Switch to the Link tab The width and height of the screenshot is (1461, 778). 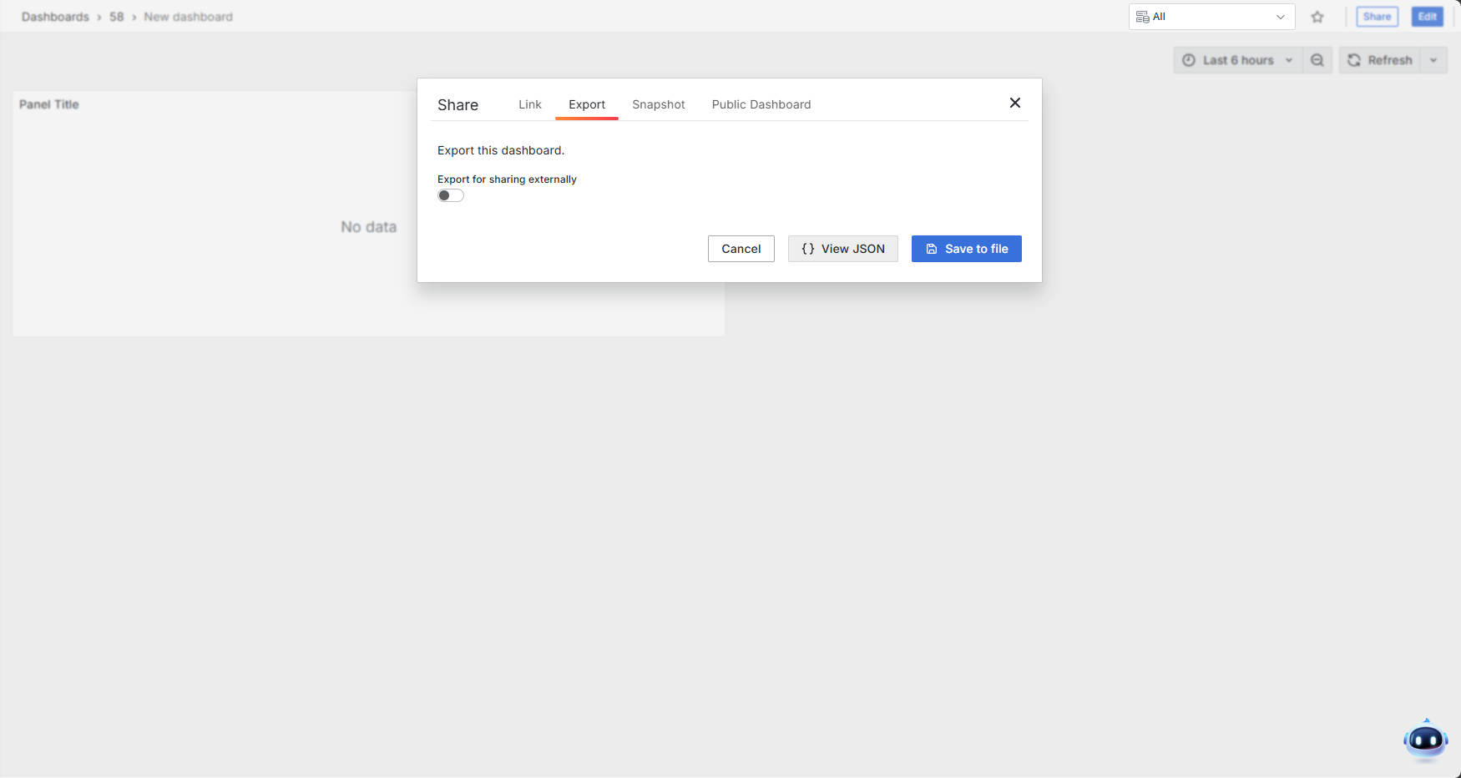click(529, 104)
